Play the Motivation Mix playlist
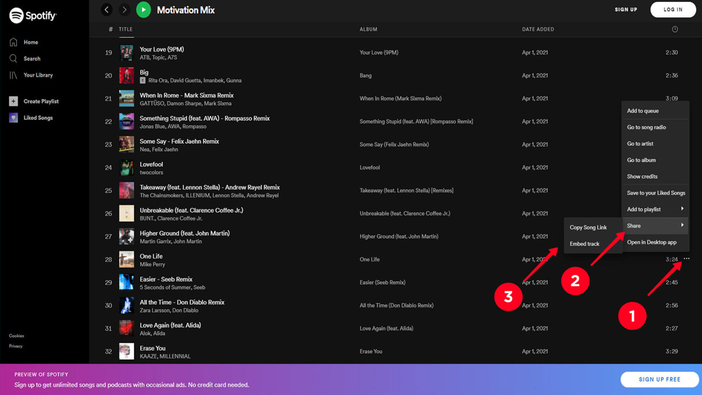The width and height of the screenshot is (702, 395). point(143,9)
